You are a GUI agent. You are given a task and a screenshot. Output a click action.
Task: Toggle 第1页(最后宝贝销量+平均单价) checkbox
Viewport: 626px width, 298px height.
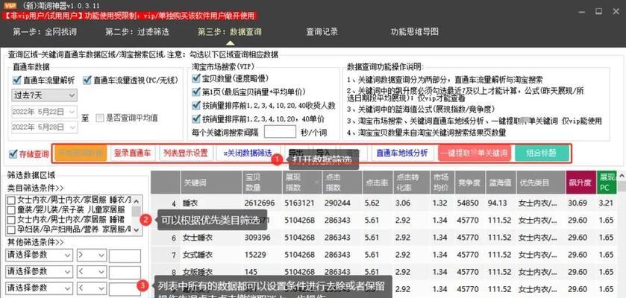[x=195, y=92]
